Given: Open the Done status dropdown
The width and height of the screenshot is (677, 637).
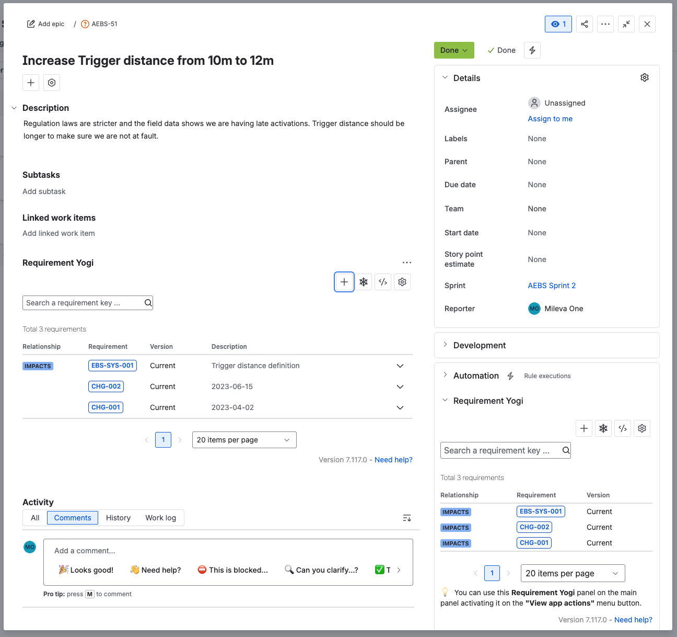Looking at the screenshot, I should point(454,50).
